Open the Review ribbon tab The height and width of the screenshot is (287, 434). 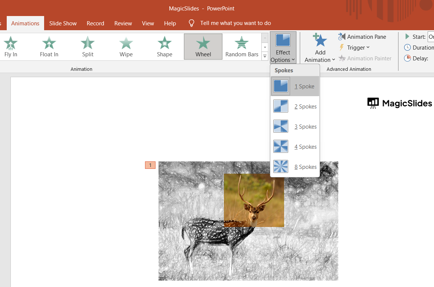click(x=123, y=23)
